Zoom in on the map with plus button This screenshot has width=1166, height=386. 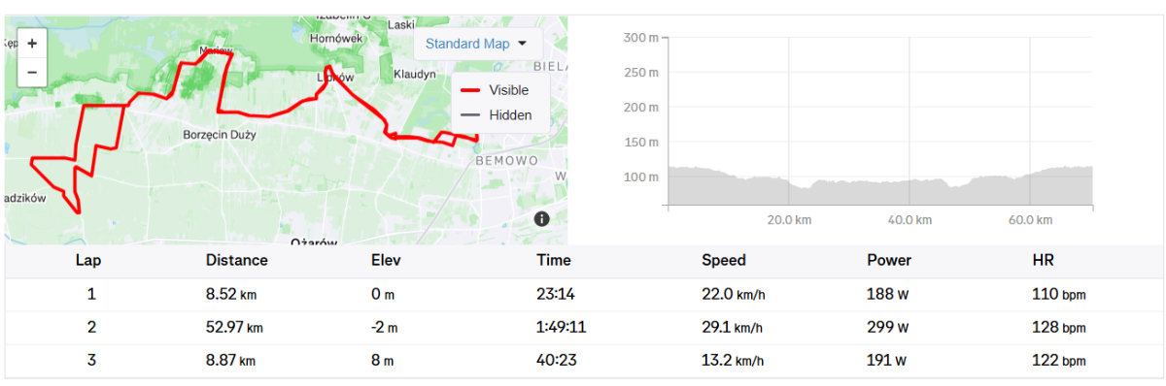point(32,44)
